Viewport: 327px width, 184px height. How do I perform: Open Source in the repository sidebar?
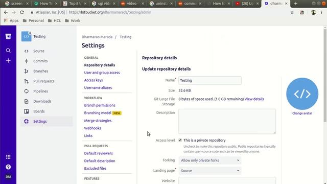click(x=39, y=51)
